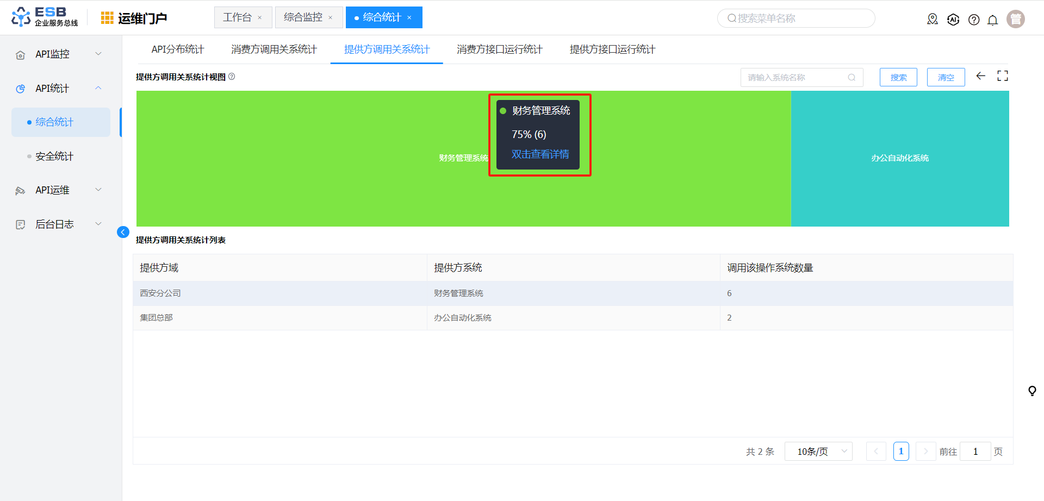This screenshot has height=501, width=1044.
Task: Click the lightbulb icon at right edge
Action: pos(1031,391)
